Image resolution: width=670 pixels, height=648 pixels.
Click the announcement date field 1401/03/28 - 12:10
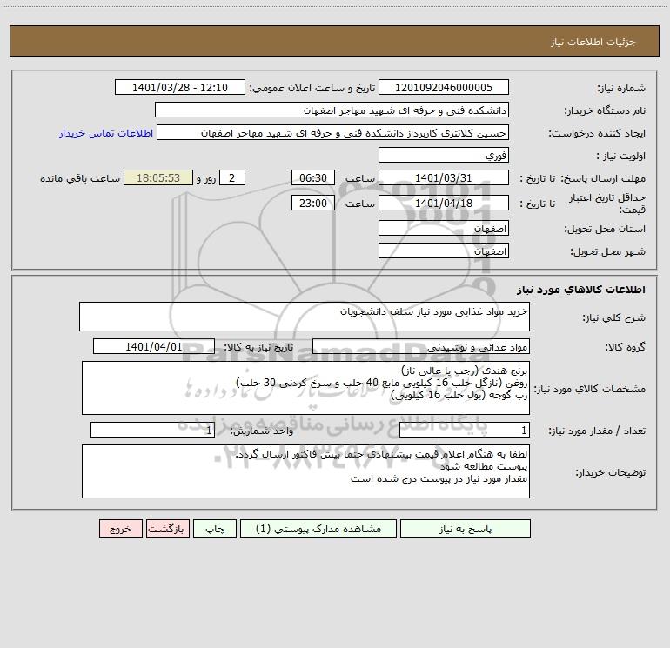(180, 87)
